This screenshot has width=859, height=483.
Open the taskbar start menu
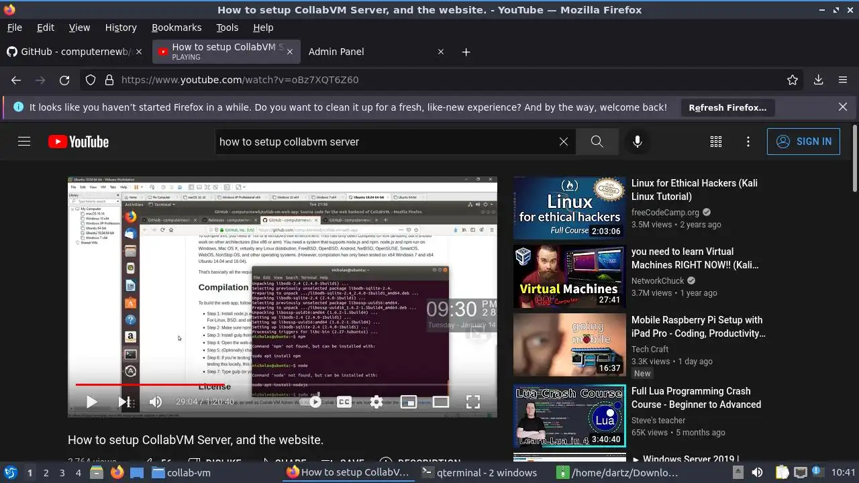(10, 472)
